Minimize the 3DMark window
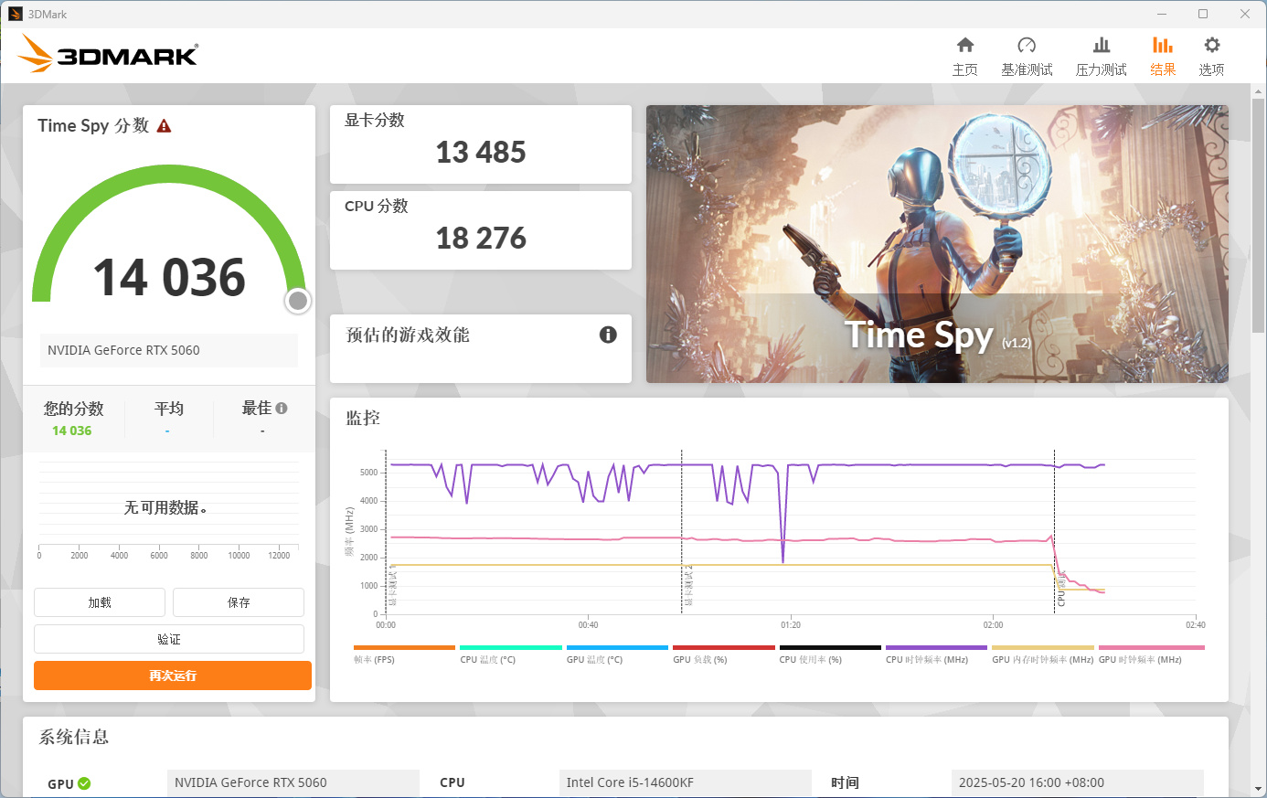Image resolution: width=1267 pixels, height=798 pixels. (x=1162, y=14)
